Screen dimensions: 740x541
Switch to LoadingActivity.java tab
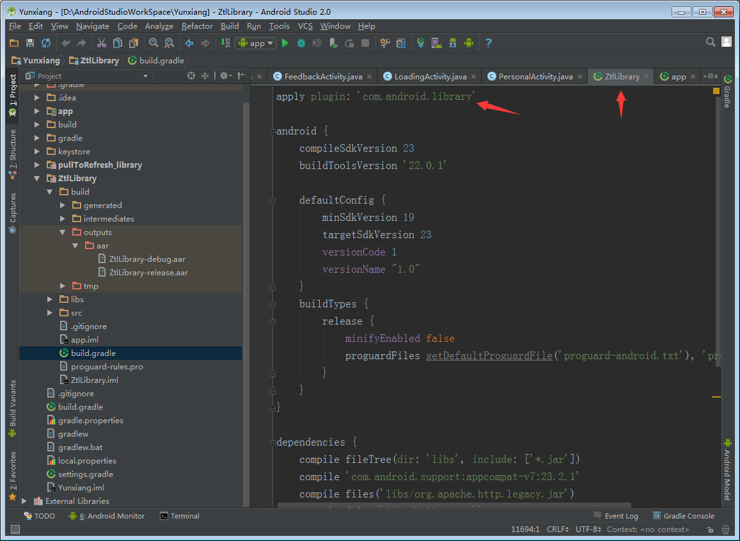tap(430, 77)
